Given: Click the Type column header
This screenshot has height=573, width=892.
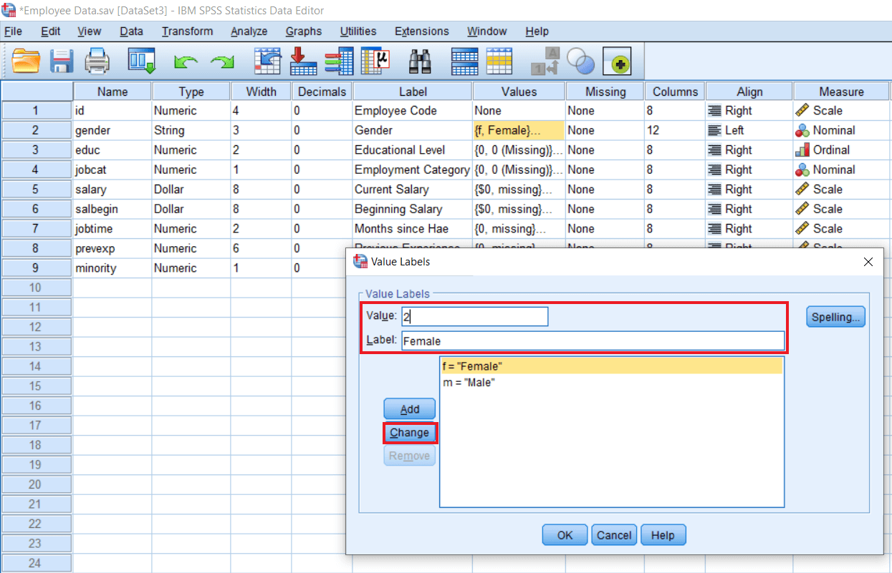Looking at the screenshot, I should click(x=191, y=92).
